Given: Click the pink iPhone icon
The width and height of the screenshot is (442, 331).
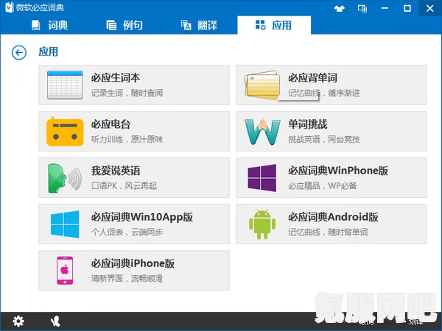Looking at the screenshot, I should pyautogui.click(x=65, y=271).
